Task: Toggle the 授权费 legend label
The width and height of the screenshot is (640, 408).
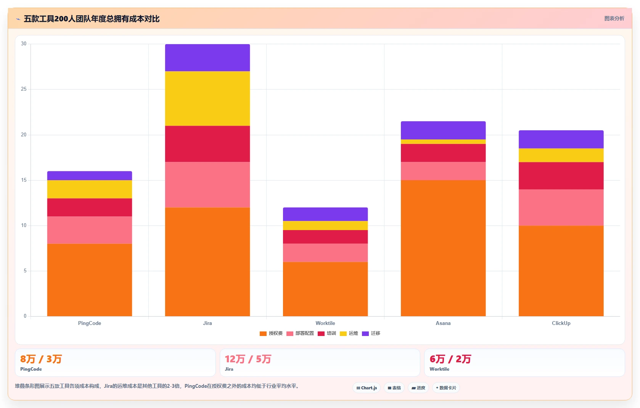Action: pos(276,333)
